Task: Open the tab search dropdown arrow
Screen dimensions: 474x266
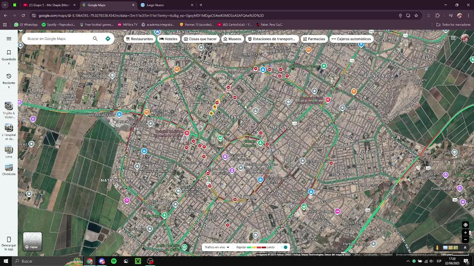Action: [x=5, y=5]
